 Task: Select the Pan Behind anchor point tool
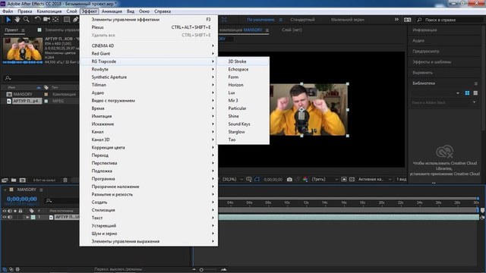coord(55,20)
